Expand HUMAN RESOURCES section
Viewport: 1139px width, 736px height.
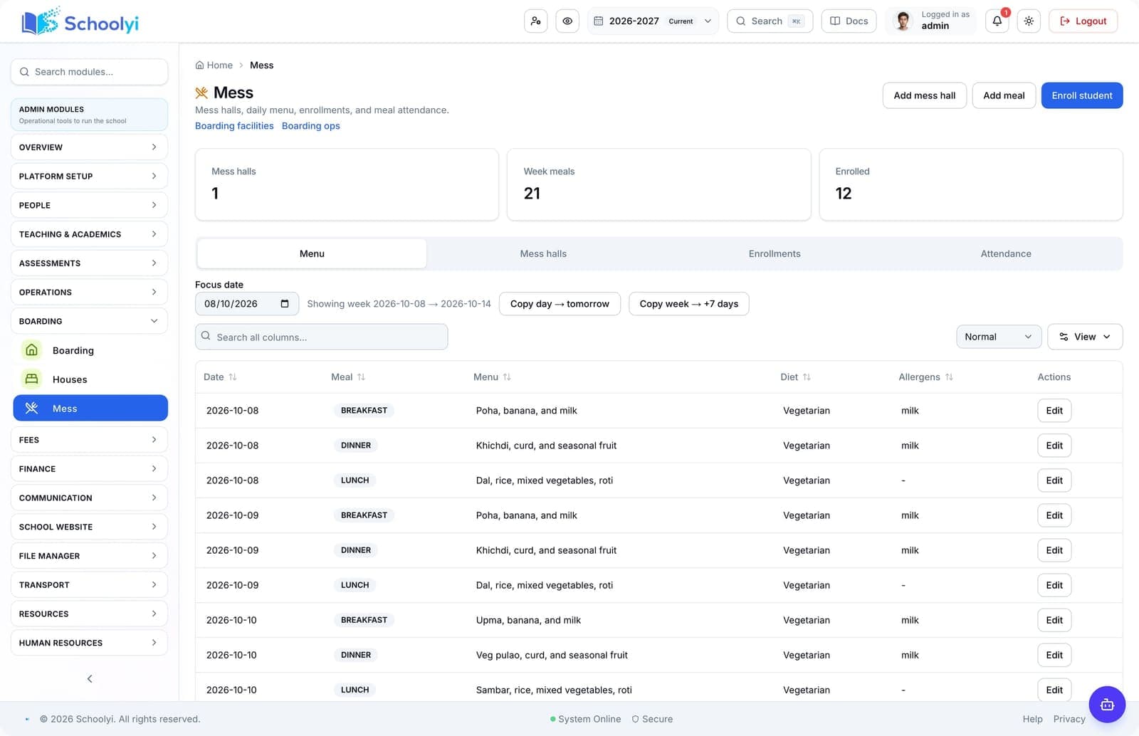click(89, 643)
